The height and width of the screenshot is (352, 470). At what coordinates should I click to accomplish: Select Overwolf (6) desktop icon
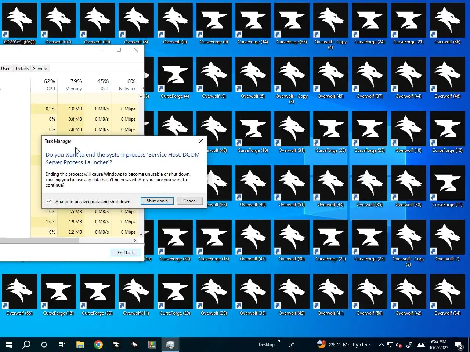(x=175, y=24)
